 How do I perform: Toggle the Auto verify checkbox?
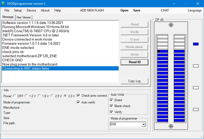point(78,102)
